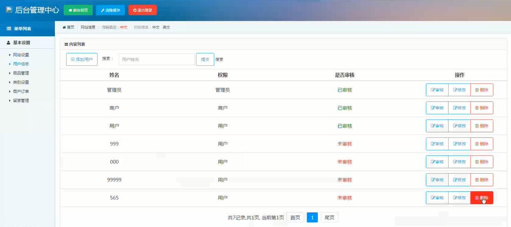Delete user 999

(482, 144)
